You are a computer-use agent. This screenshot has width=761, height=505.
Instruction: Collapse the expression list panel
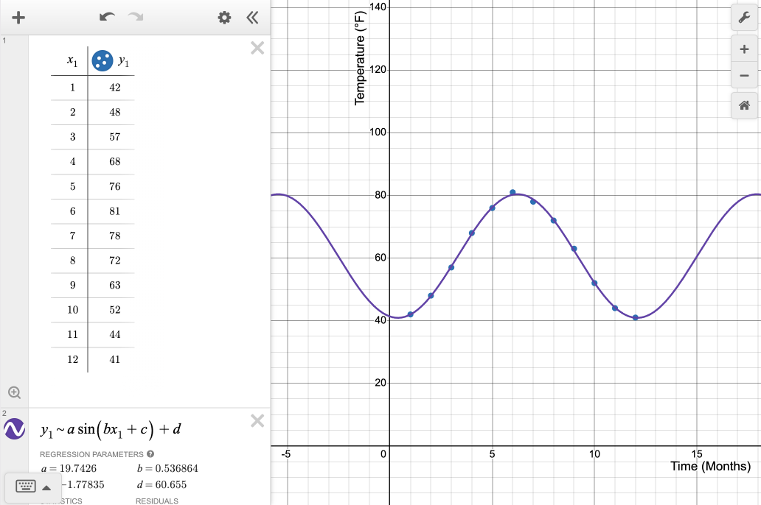coord(252,18)
